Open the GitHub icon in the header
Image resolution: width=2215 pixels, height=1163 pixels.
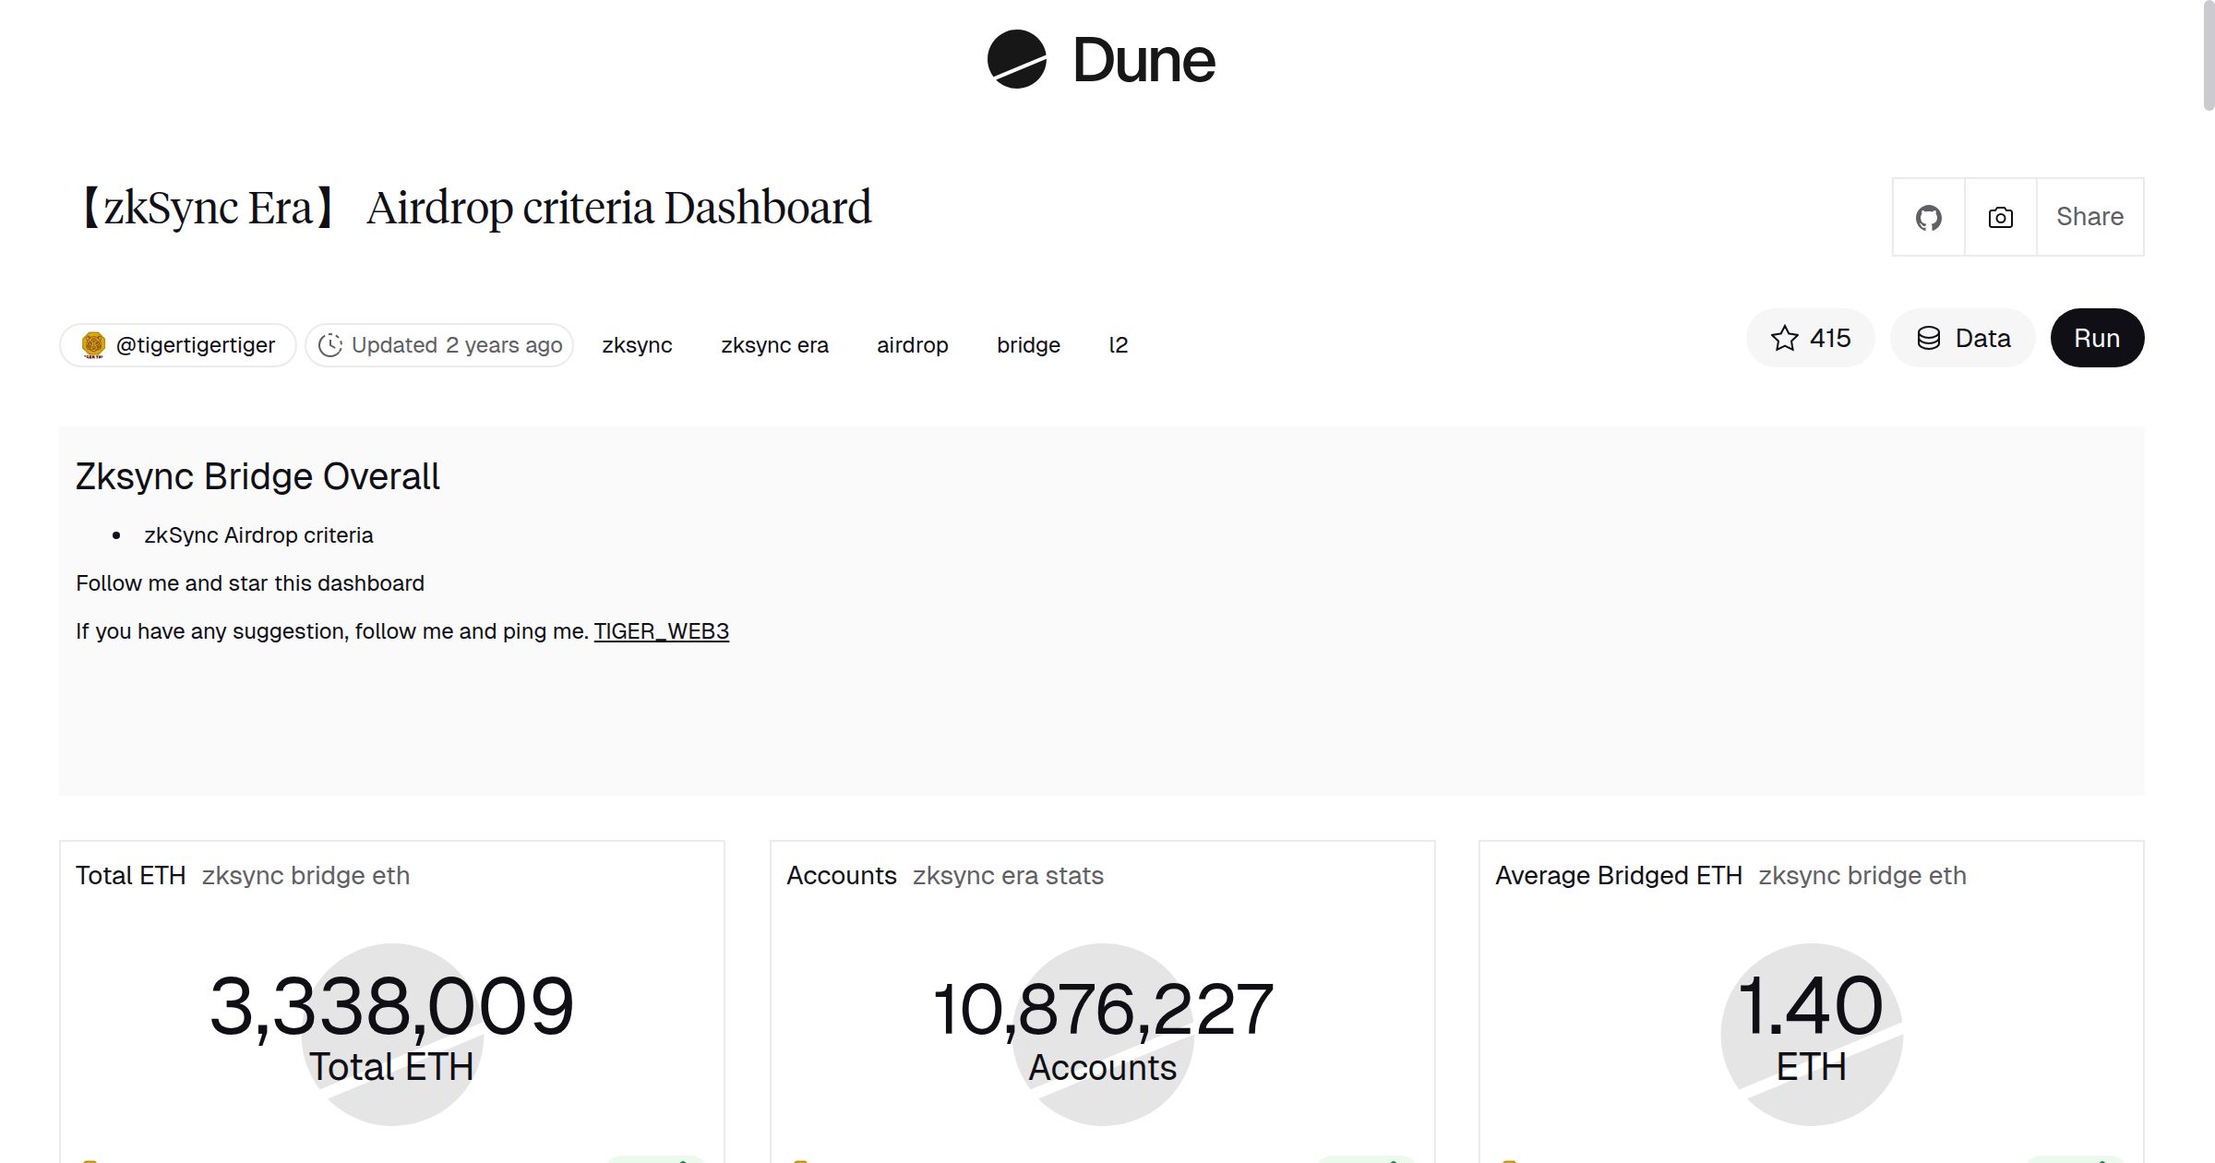pos(1928,217)
